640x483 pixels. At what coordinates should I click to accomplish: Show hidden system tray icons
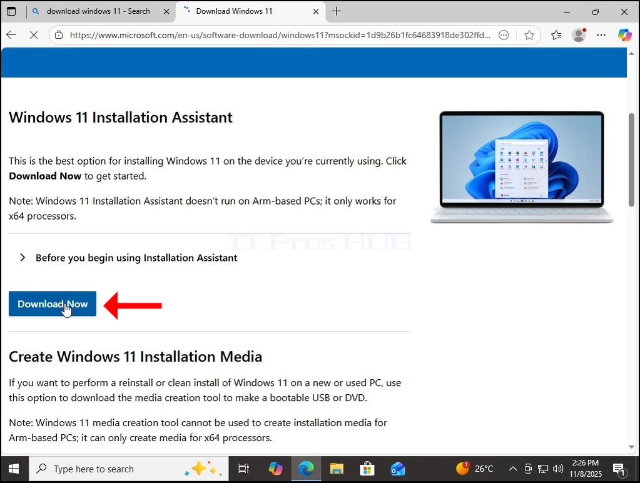[x=513, y=469]
